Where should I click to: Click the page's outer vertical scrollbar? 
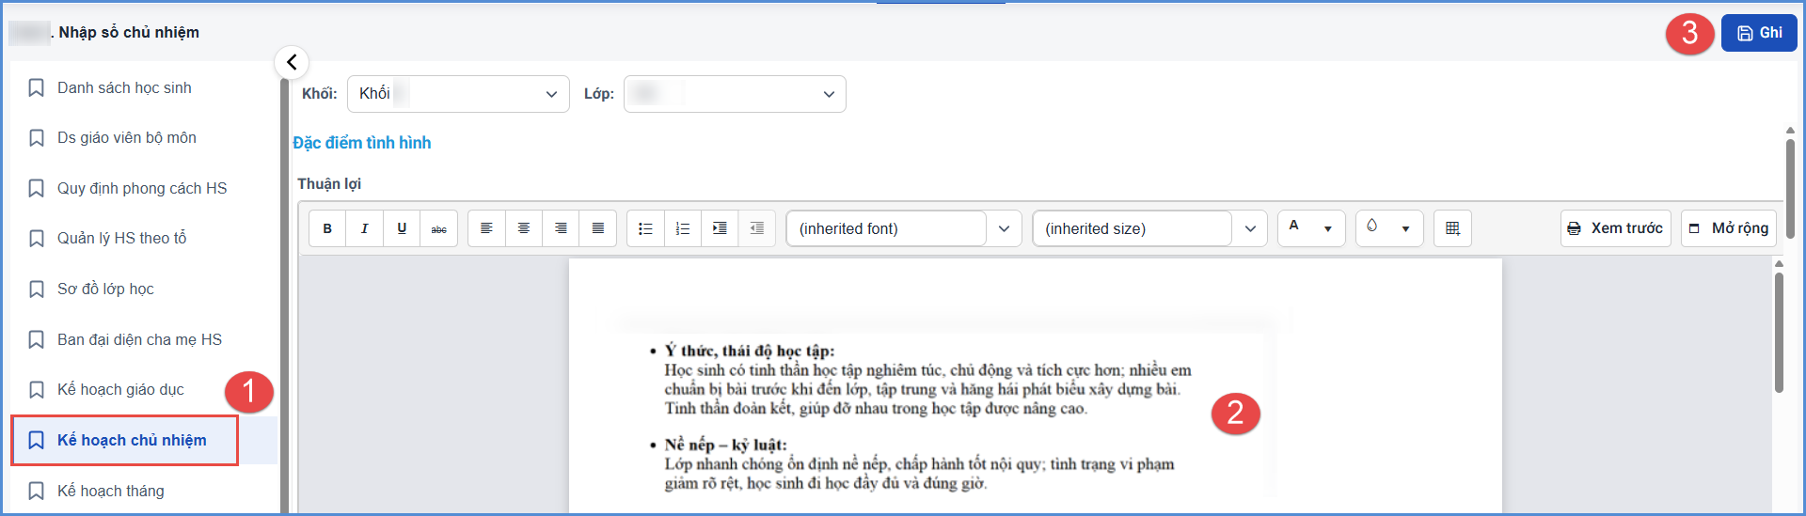point(1790,188)
